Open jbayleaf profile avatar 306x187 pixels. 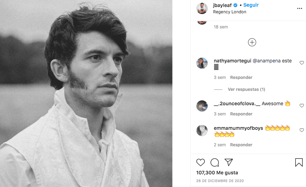coord(202,8)
